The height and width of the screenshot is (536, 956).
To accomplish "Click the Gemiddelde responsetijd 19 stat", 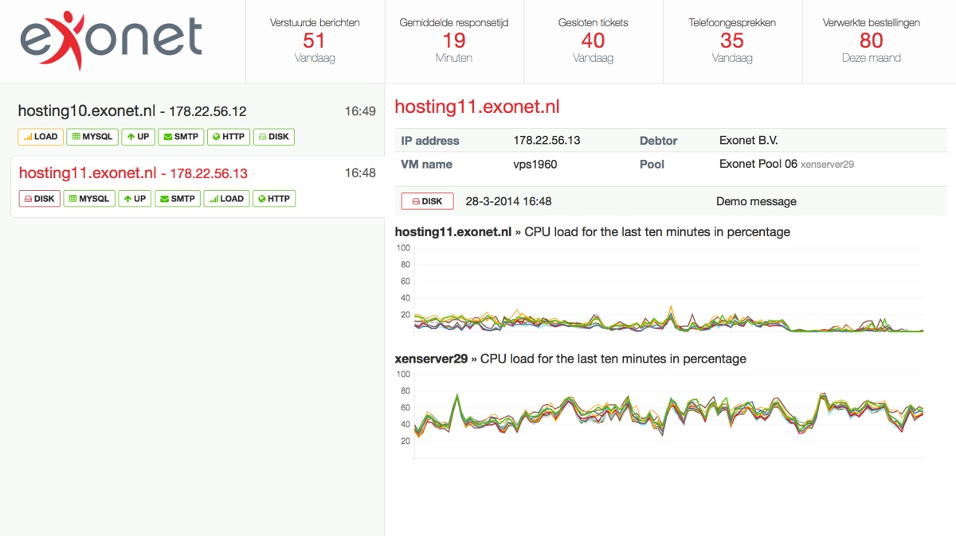I will (454, 41).
